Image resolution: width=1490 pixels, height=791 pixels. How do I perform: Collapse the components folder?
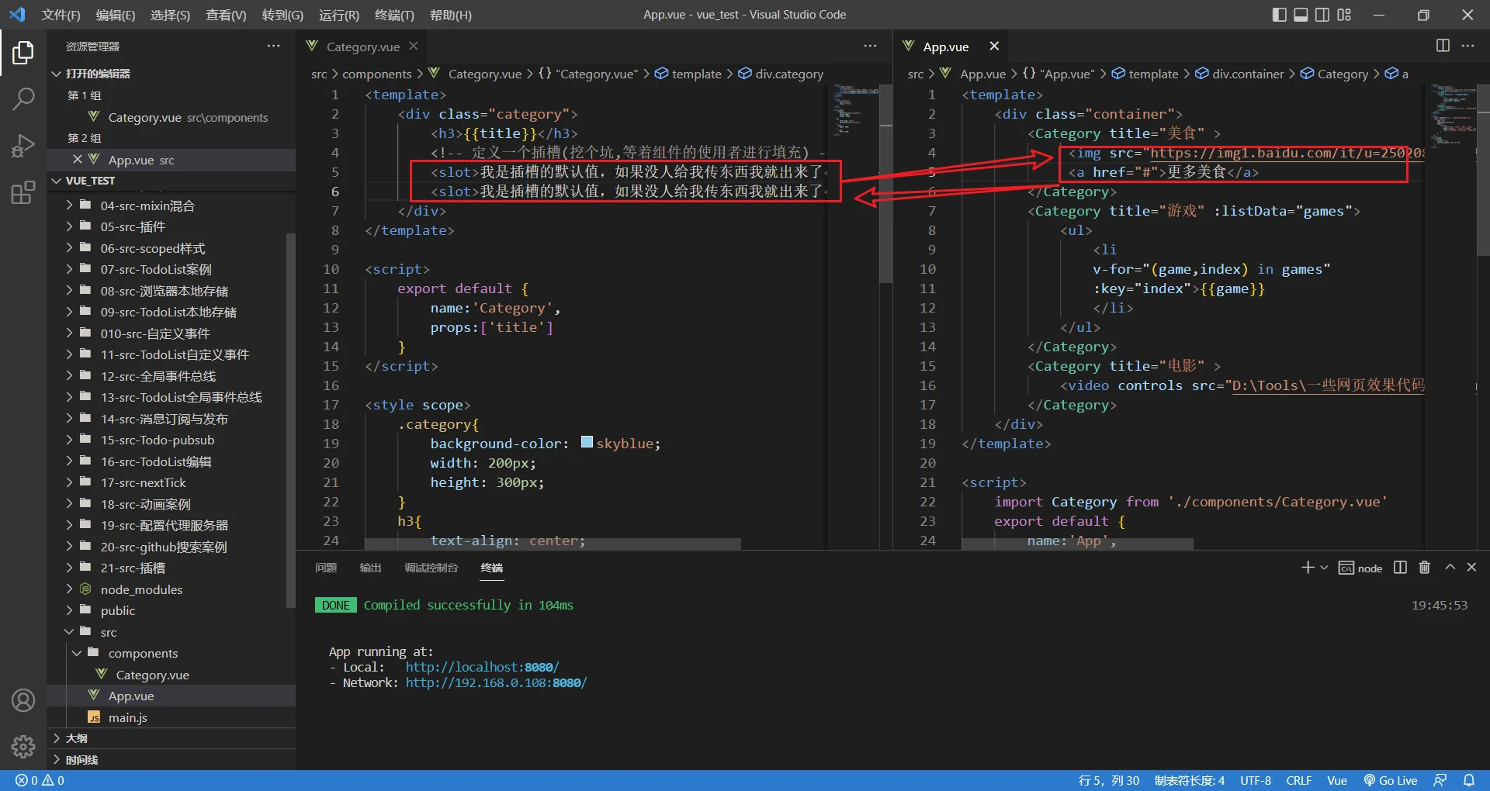[x=143, y=653]
